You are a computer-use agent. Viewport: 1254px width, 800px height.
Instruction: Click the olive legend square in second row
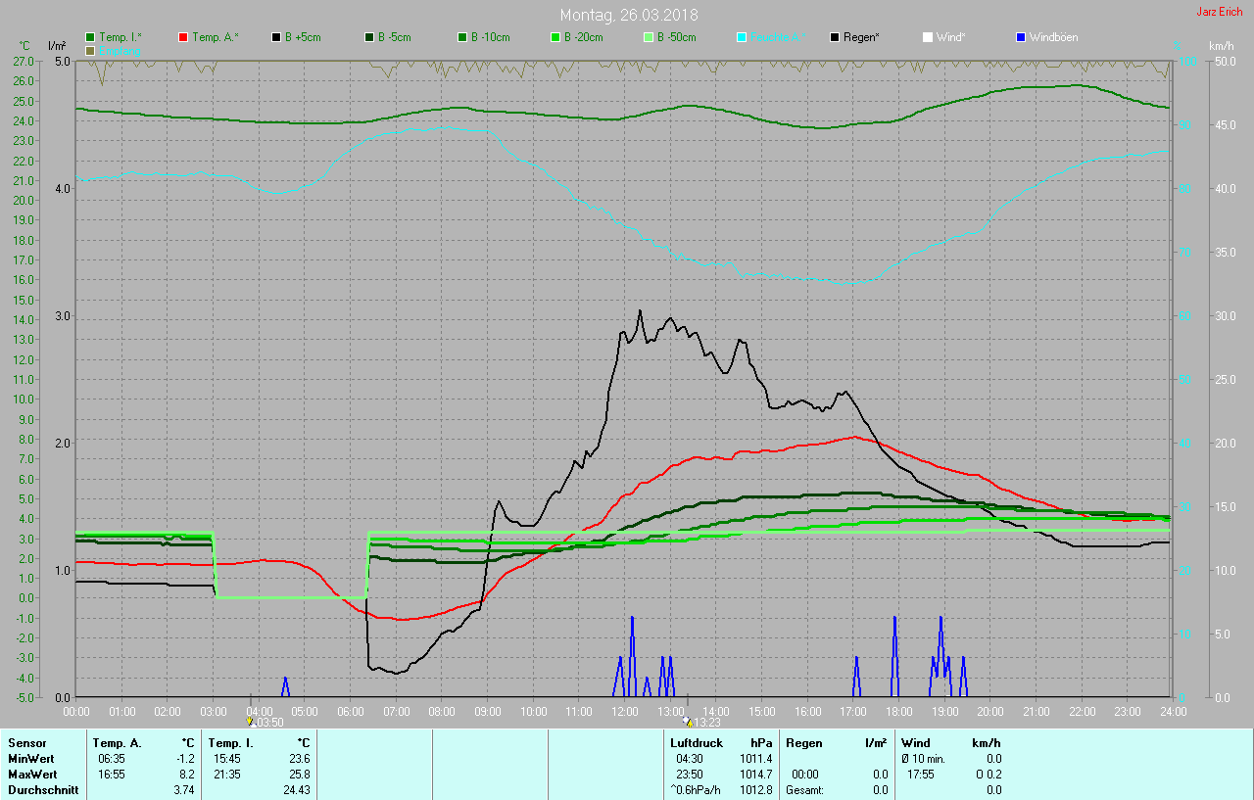click(90, 50)
